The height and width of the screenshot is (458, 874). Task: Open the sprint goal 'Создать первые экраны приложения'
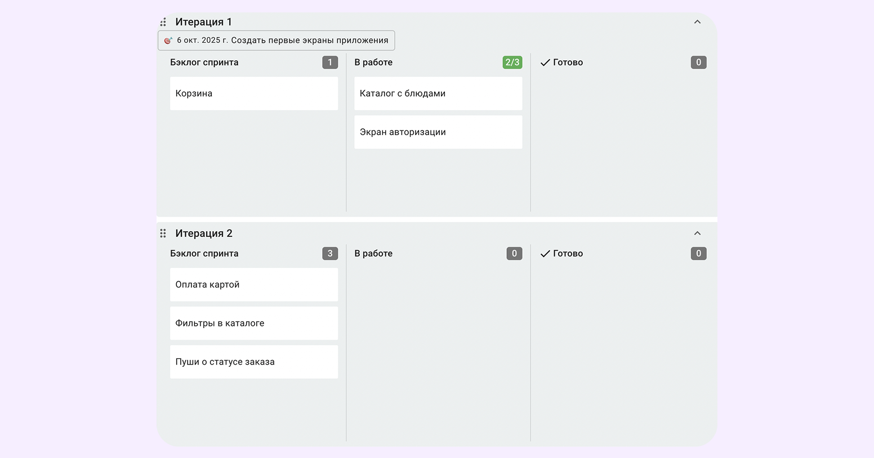click(x=277, y=41)
